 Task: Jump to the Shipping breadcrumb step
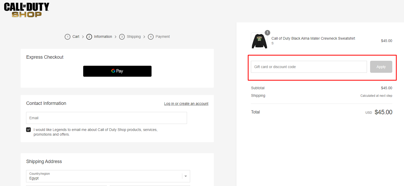pyautogui.click(x=130, y=37)
